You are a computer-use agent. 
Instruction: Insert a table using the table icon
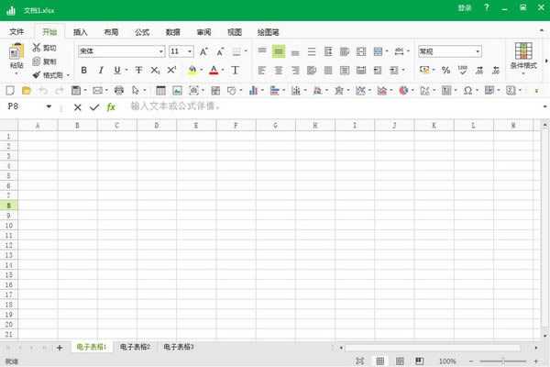(x=160, y=91)
